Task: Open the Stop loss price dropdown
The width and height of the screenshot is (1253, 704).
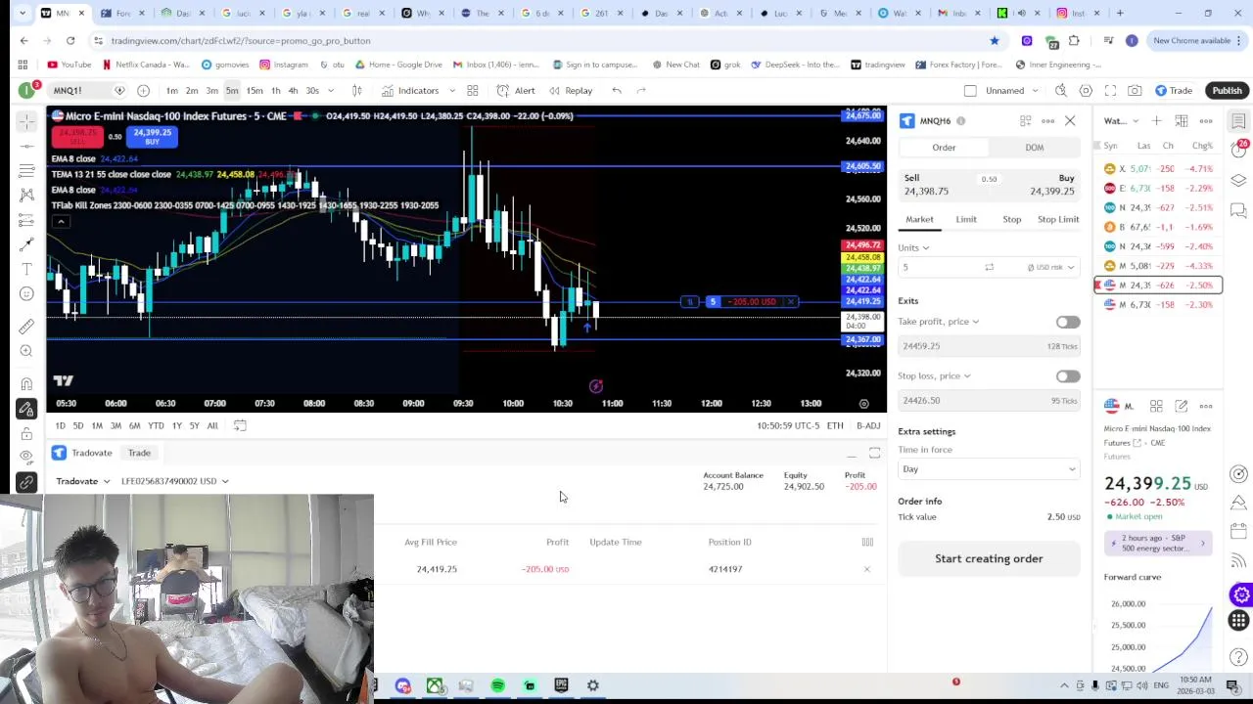Action: 935,376
